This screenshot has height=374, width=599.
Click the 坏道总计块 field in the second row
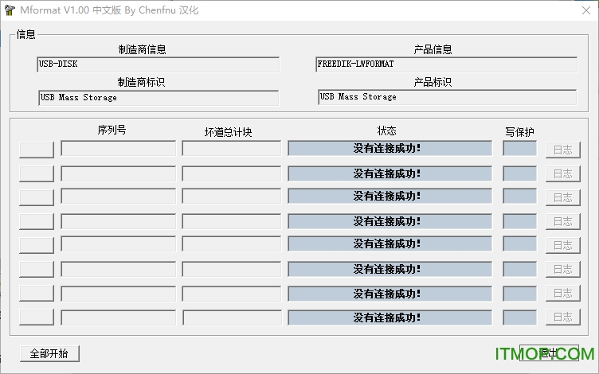pyautogui.click(x=232, y=173)
